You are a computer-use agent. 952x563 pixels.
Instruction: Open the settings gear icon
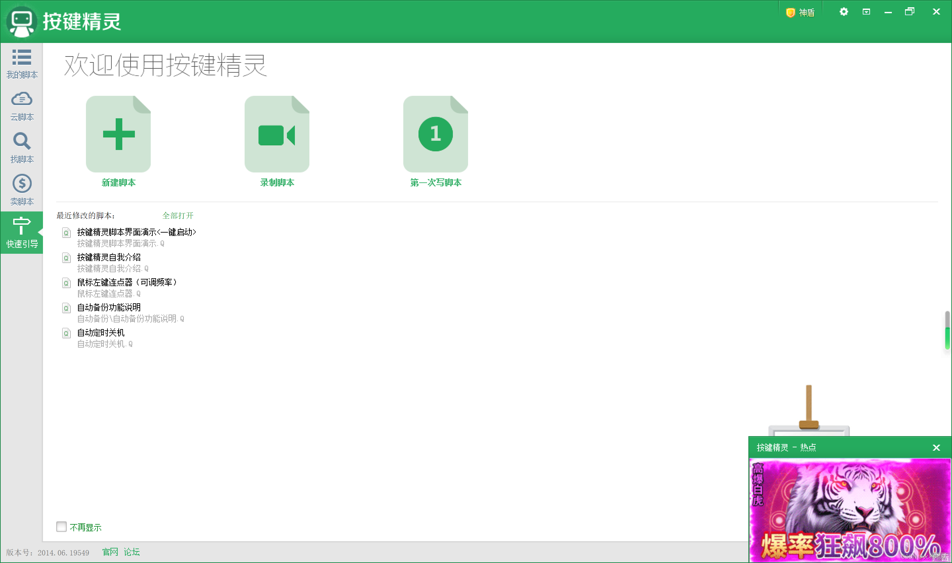[844, 12]
